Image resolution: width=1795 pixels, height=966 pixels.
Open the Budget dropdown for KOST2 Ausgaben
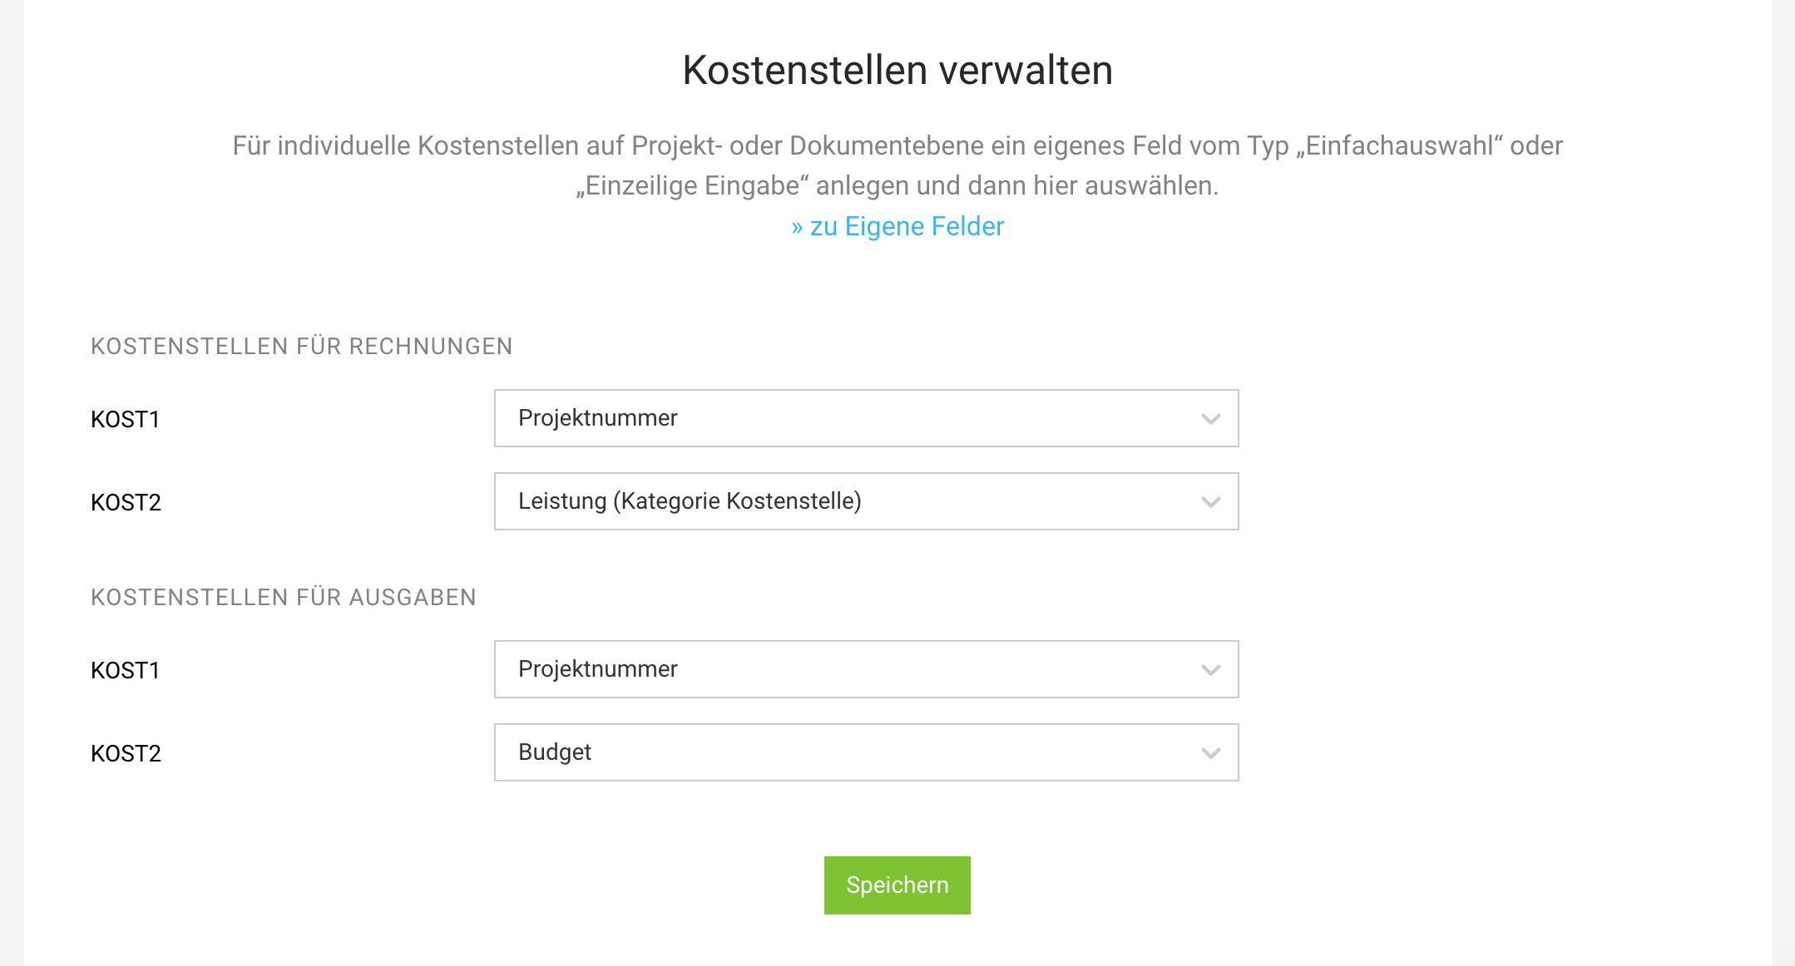tap(867, 752)
